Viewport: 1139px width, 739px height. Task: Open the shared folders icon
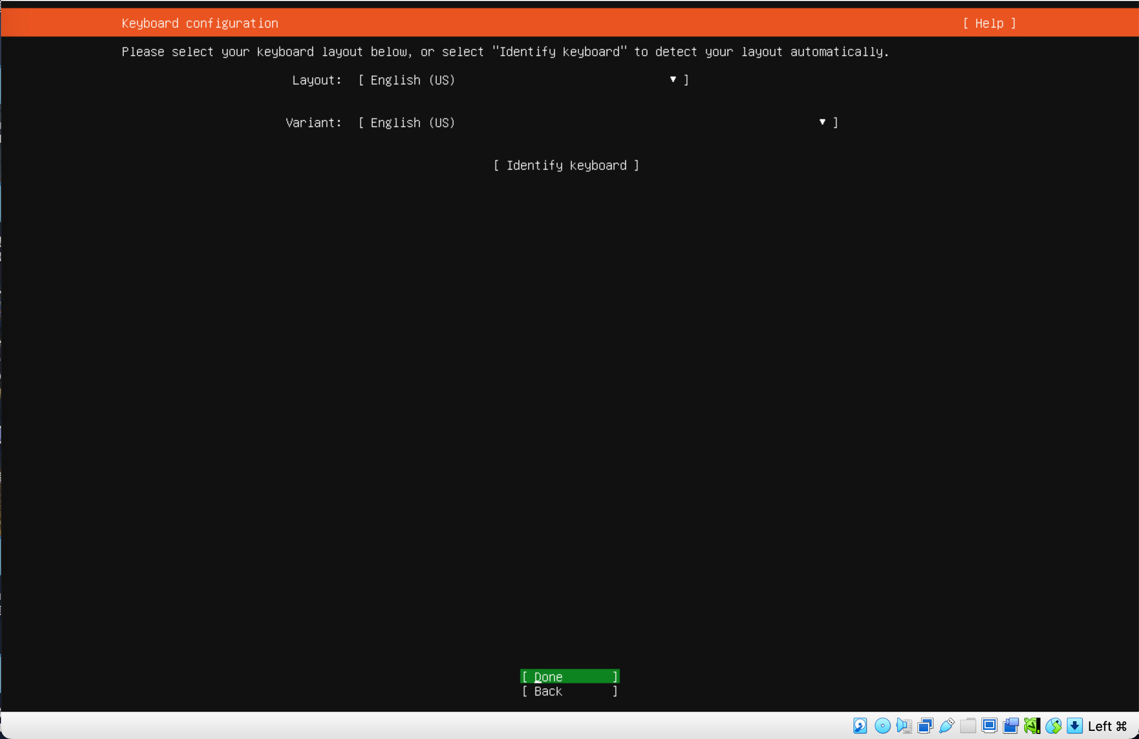[968, 726]
